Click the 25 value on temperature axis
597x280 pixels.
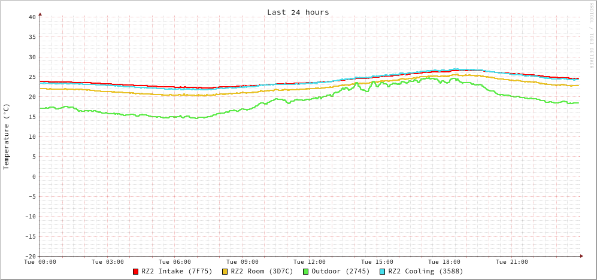tap(32, 77)
